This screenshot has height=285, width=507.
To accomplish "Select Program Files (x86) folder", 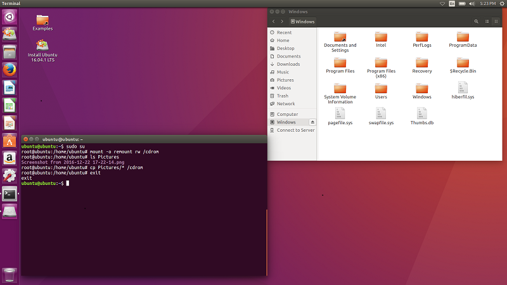I will pyautogui.click(x=381, y=68).
